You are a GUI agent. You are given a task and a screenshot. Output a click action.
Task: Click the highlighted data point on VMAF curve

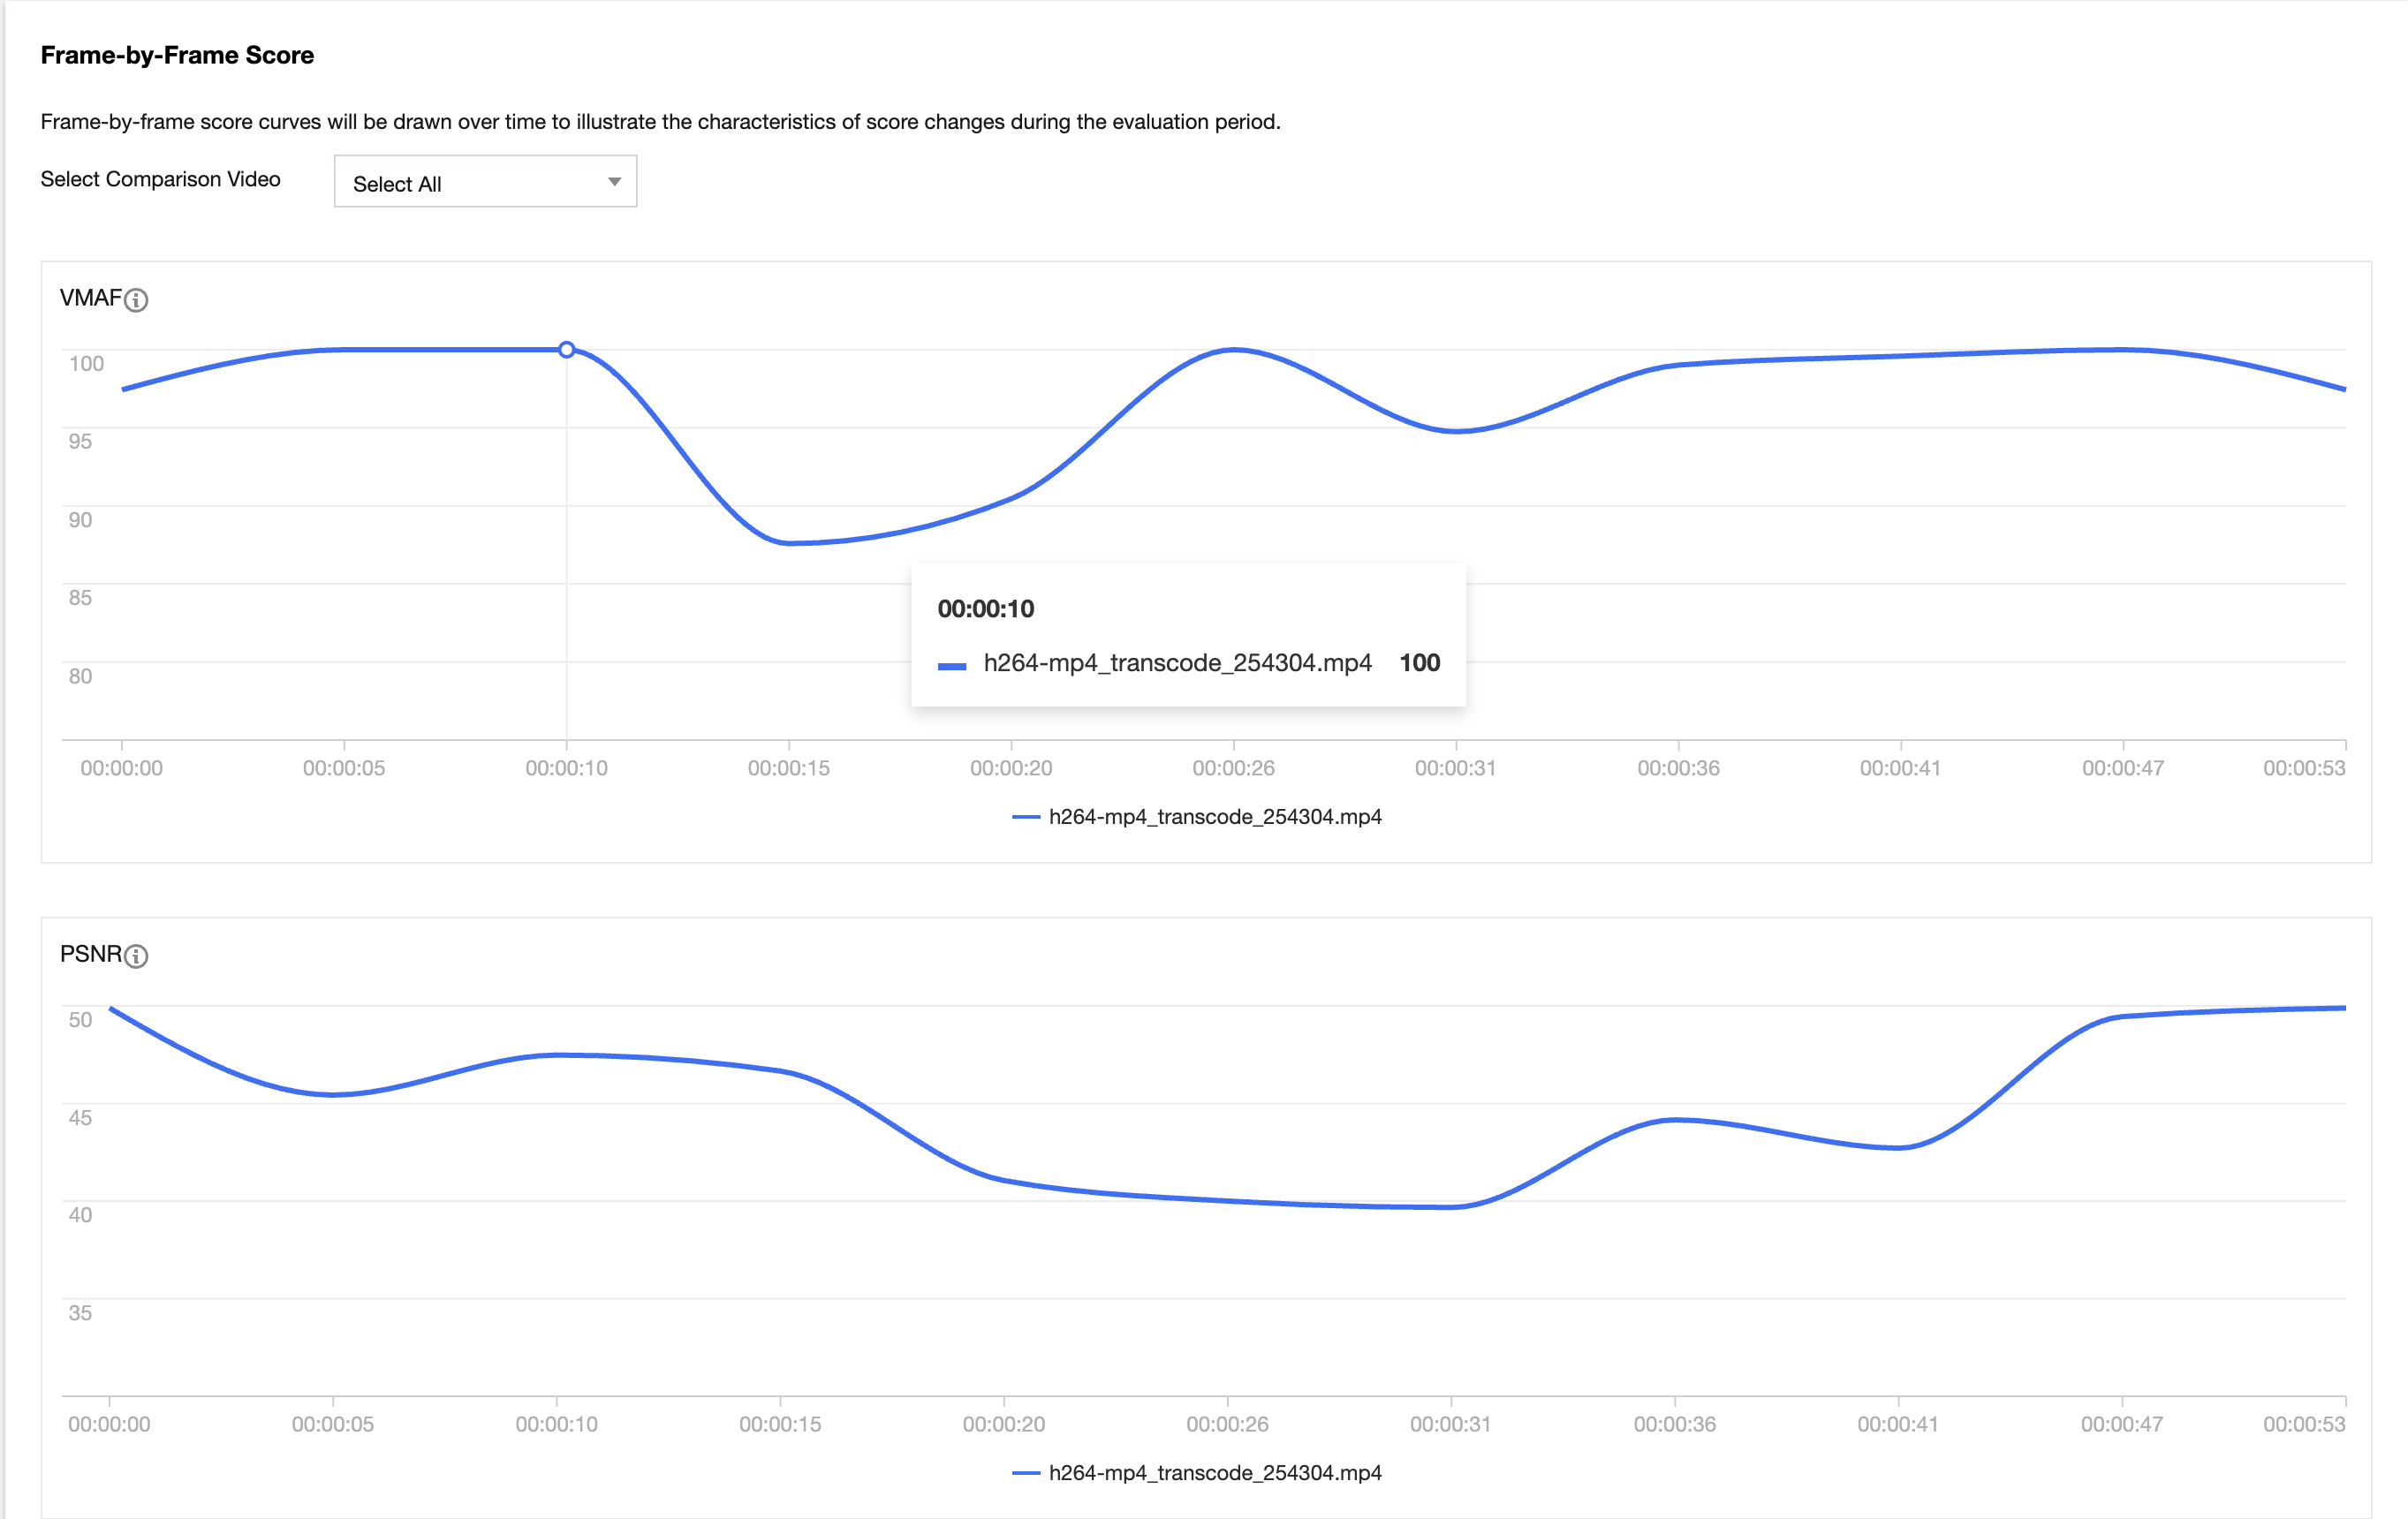coord(567,350)
